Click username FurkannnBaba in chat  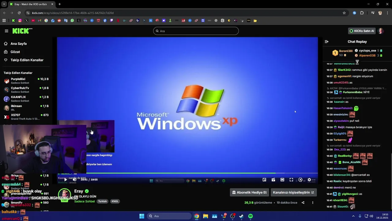(353, 92)
